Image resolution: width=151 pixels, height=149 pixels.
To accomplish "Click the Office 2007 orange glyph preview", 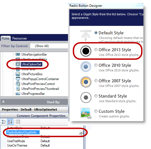I will (x=86, y=82).
